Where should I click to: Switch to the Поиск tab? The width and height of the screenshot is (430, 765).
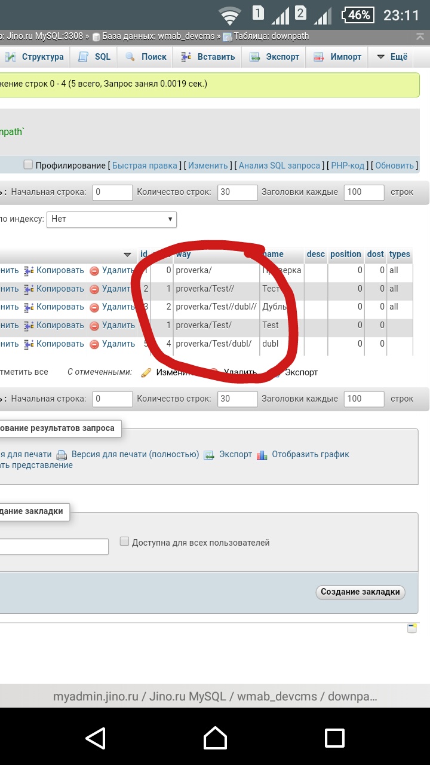(146, 57)
